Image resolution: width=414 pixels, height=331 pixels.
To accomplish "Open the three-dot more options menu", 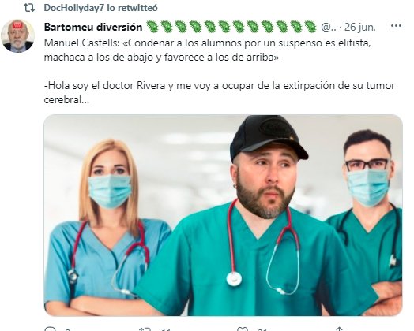I will tap(396, 26).
